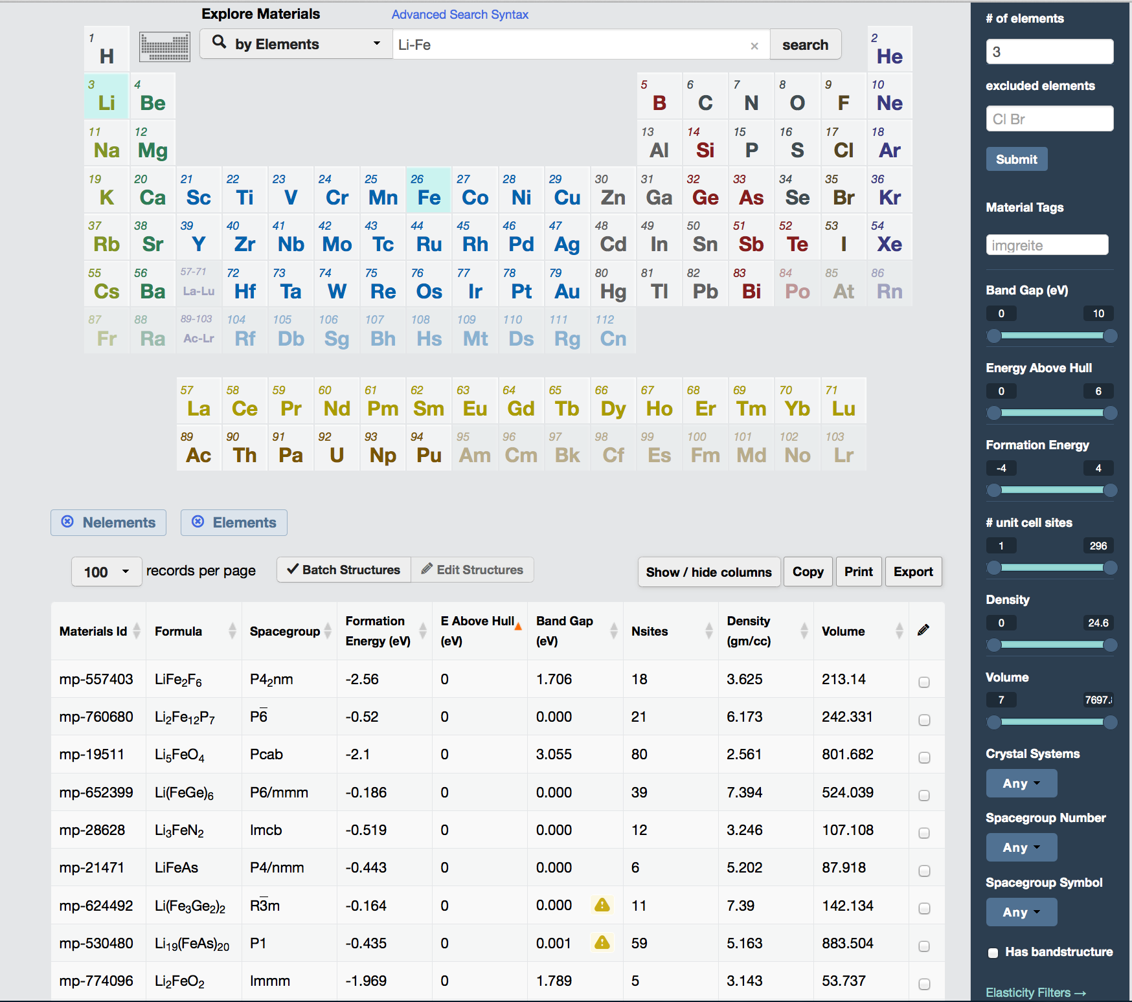Switch to the Edit Structures tab
This screenshot has width=1132, height=1002.
[472, 570]
